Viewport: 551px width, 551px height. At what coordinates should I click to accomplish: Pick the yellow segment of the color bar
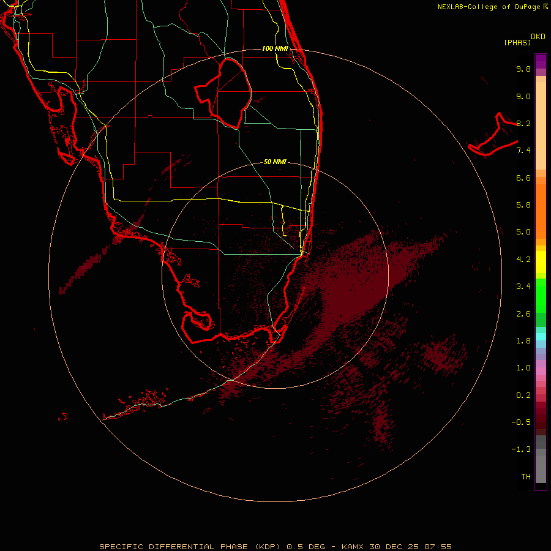click(x=541, y=262)
